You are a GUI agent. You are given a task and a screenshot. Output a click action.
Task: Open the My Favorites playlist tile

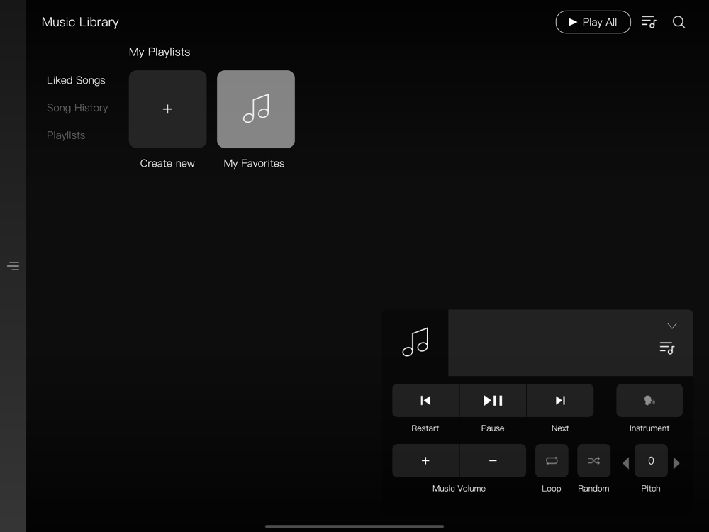256,109
